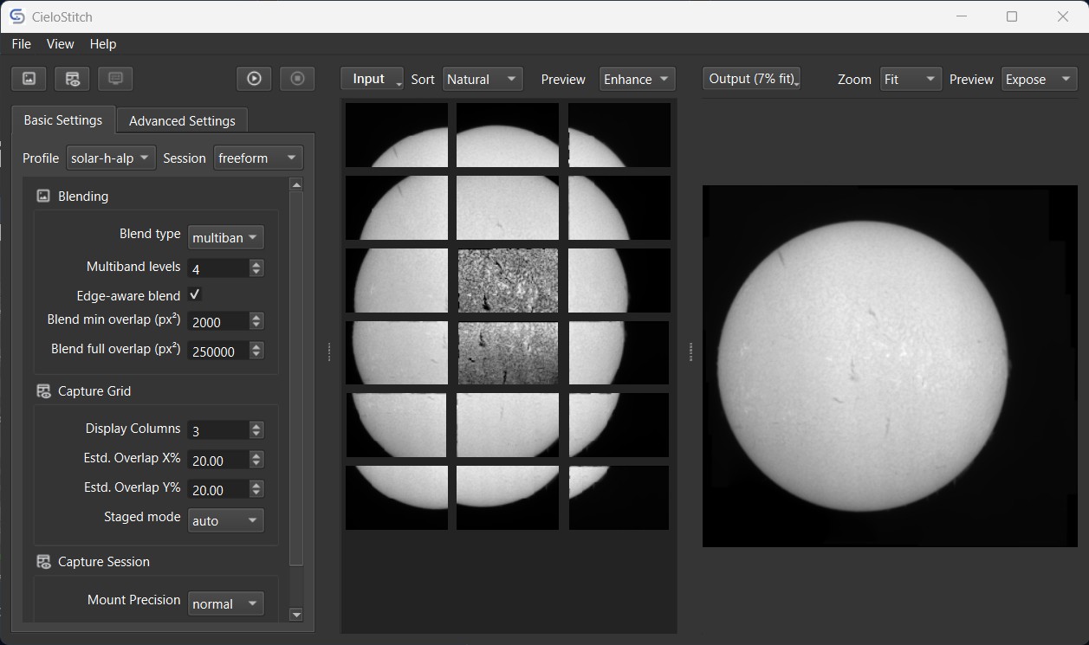Select the third row left tile
Viewport: 1089px width, 645px height.
point(397,281)
